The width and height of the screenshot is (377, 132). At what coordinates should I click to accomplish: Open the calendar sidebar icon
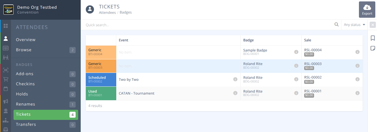6,89
